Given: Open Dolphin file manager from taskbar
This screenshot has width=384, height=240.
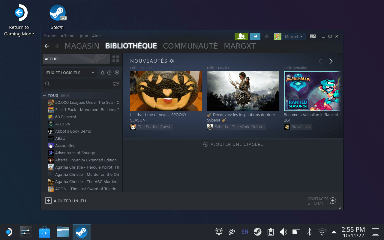Looking at the screenshot, I should point(63,232).
